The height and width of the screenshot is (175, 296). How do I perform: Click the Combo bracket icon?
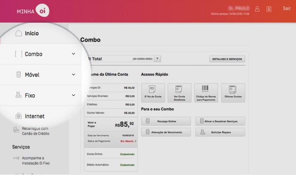pyautogui.click(x=18, y=54)
